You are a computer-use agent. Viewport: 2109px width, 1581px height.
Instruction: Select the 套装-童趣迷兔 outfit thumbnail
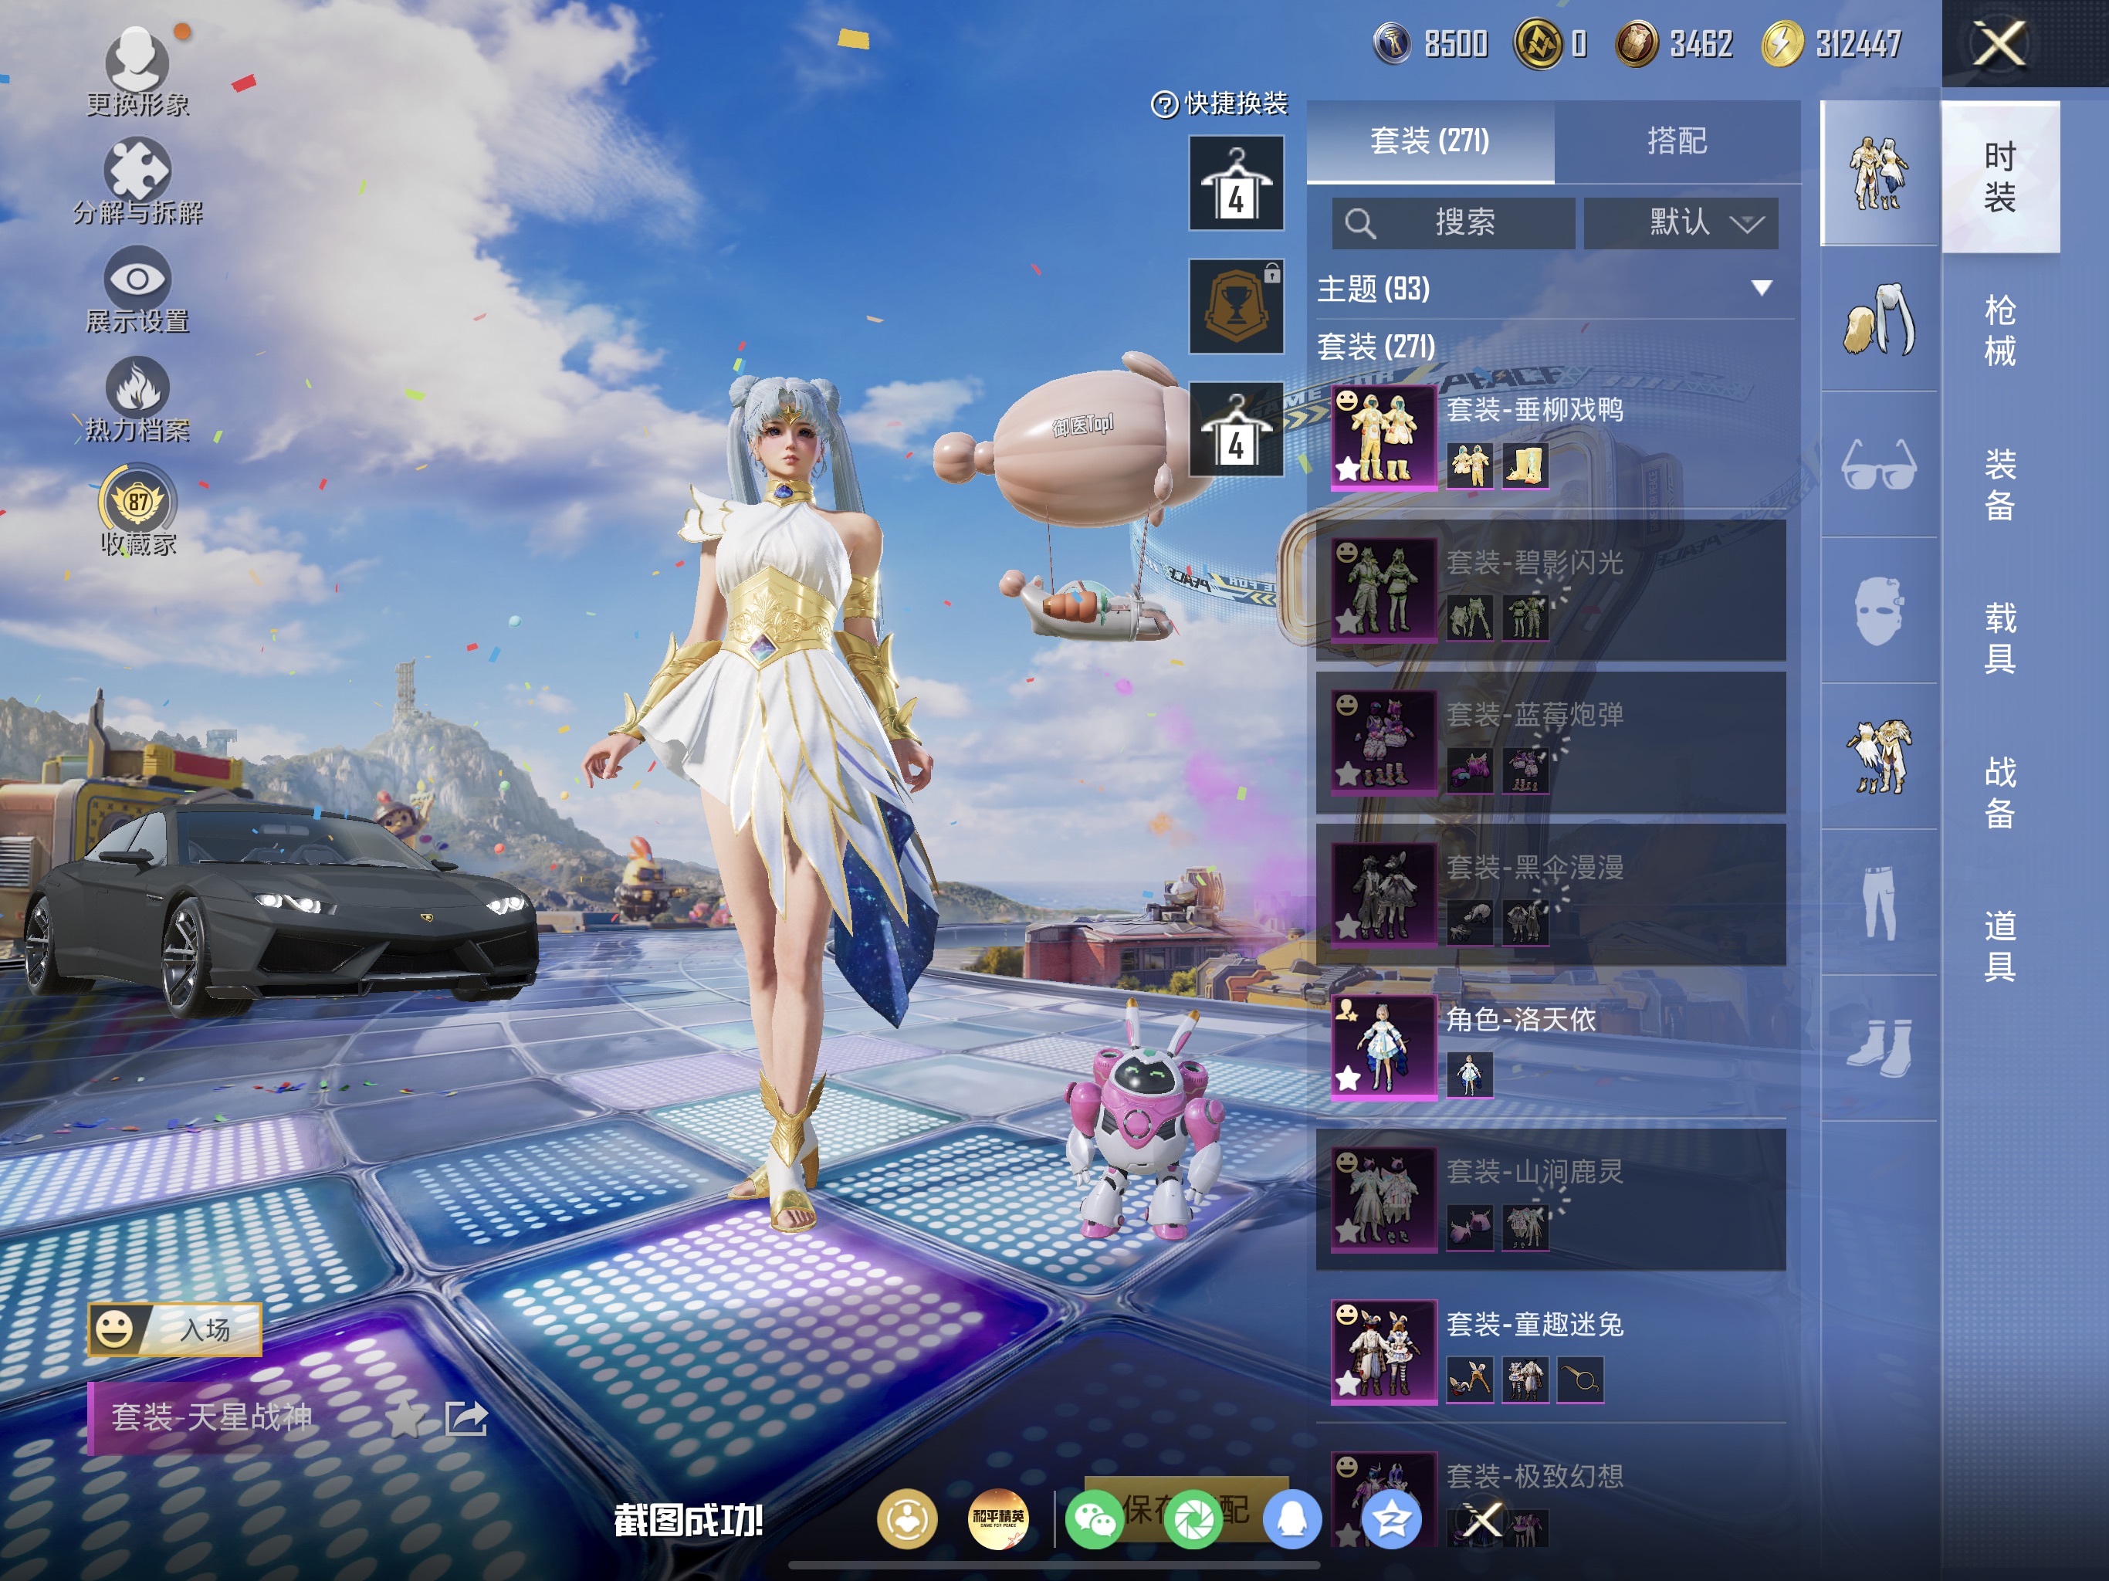pos(1384,1352)
